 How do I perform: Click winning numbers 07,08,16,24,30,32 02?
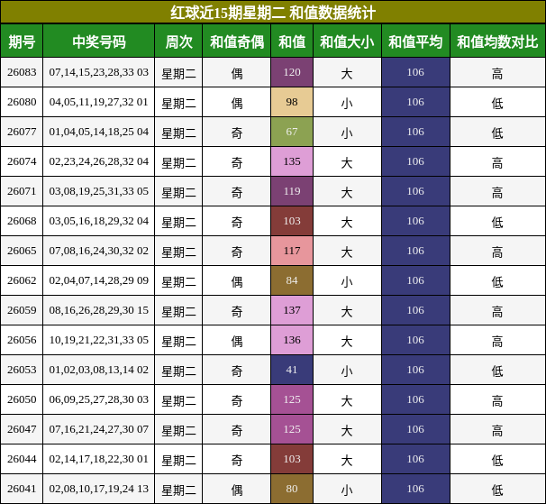pos(98,251)
